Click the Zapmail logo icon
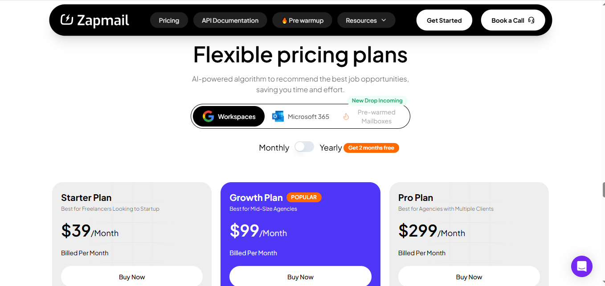This screenshot has height=286, width=605. click(x=67, y=20)
